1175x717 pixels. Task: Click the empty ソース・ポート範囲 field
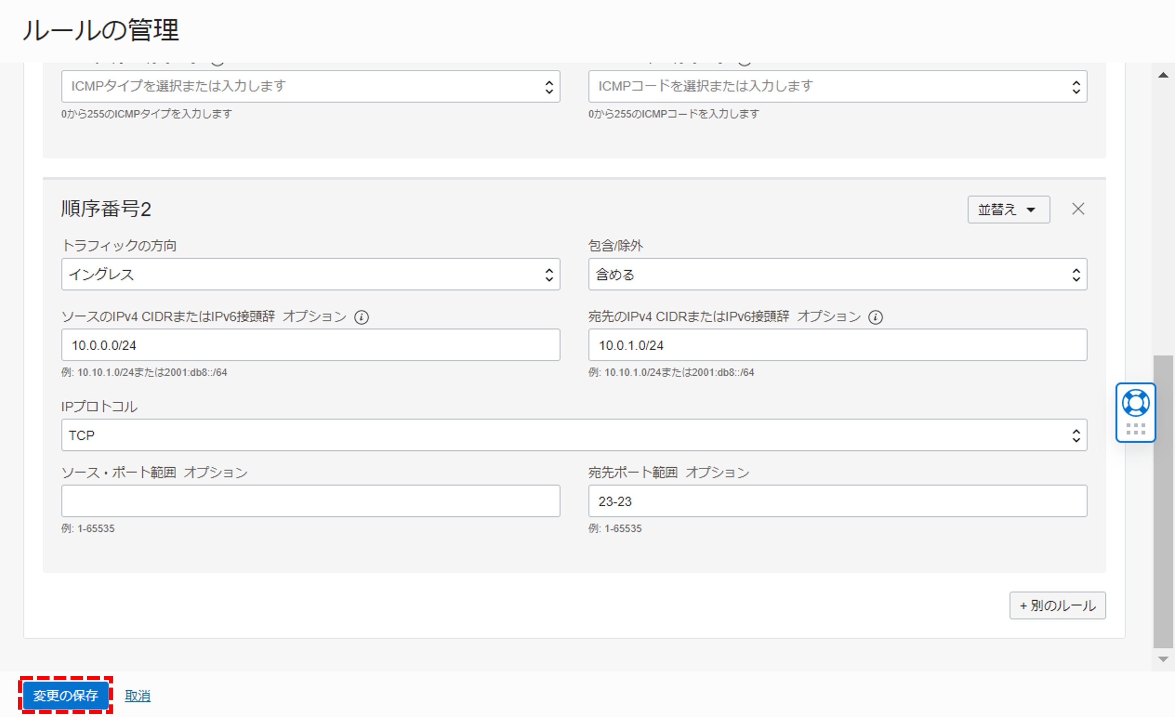(310, 501)
